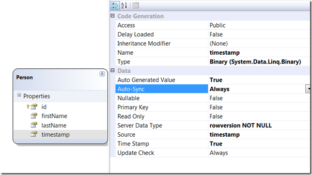Select the Server Data Type property

(x=140, y=126)
